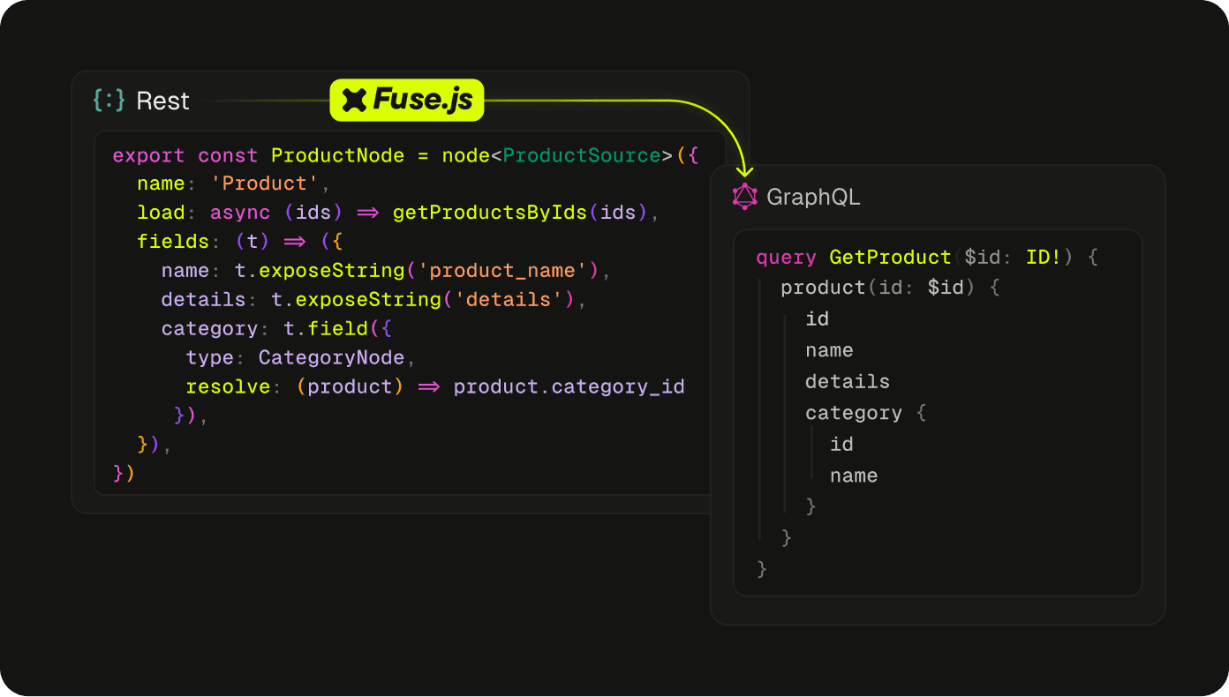
Task: Select the ProductNode declaration line
Action: click(x=338, y=154)
